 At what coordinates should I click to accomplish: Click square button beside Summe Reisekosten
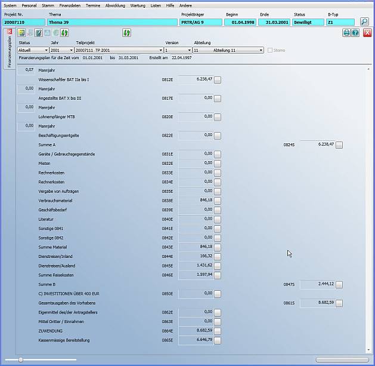218,275
